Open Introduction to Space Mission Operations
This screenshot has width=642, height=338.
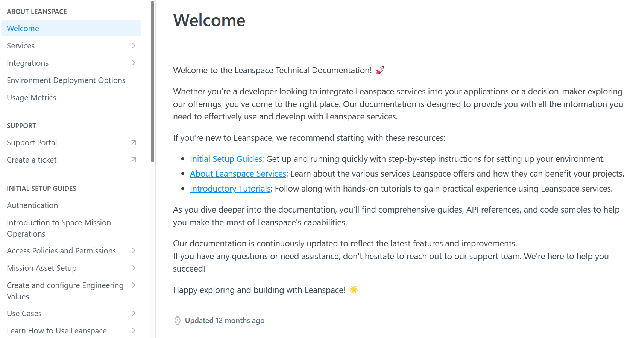click(x=59, y=228)
